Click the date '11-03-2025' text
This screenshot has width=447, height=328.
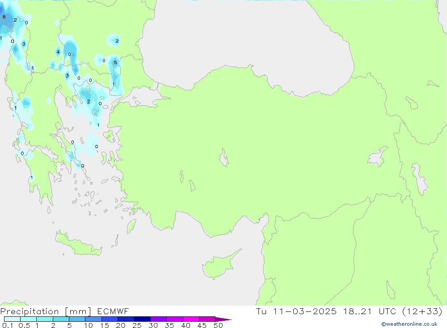coord(304,311)
